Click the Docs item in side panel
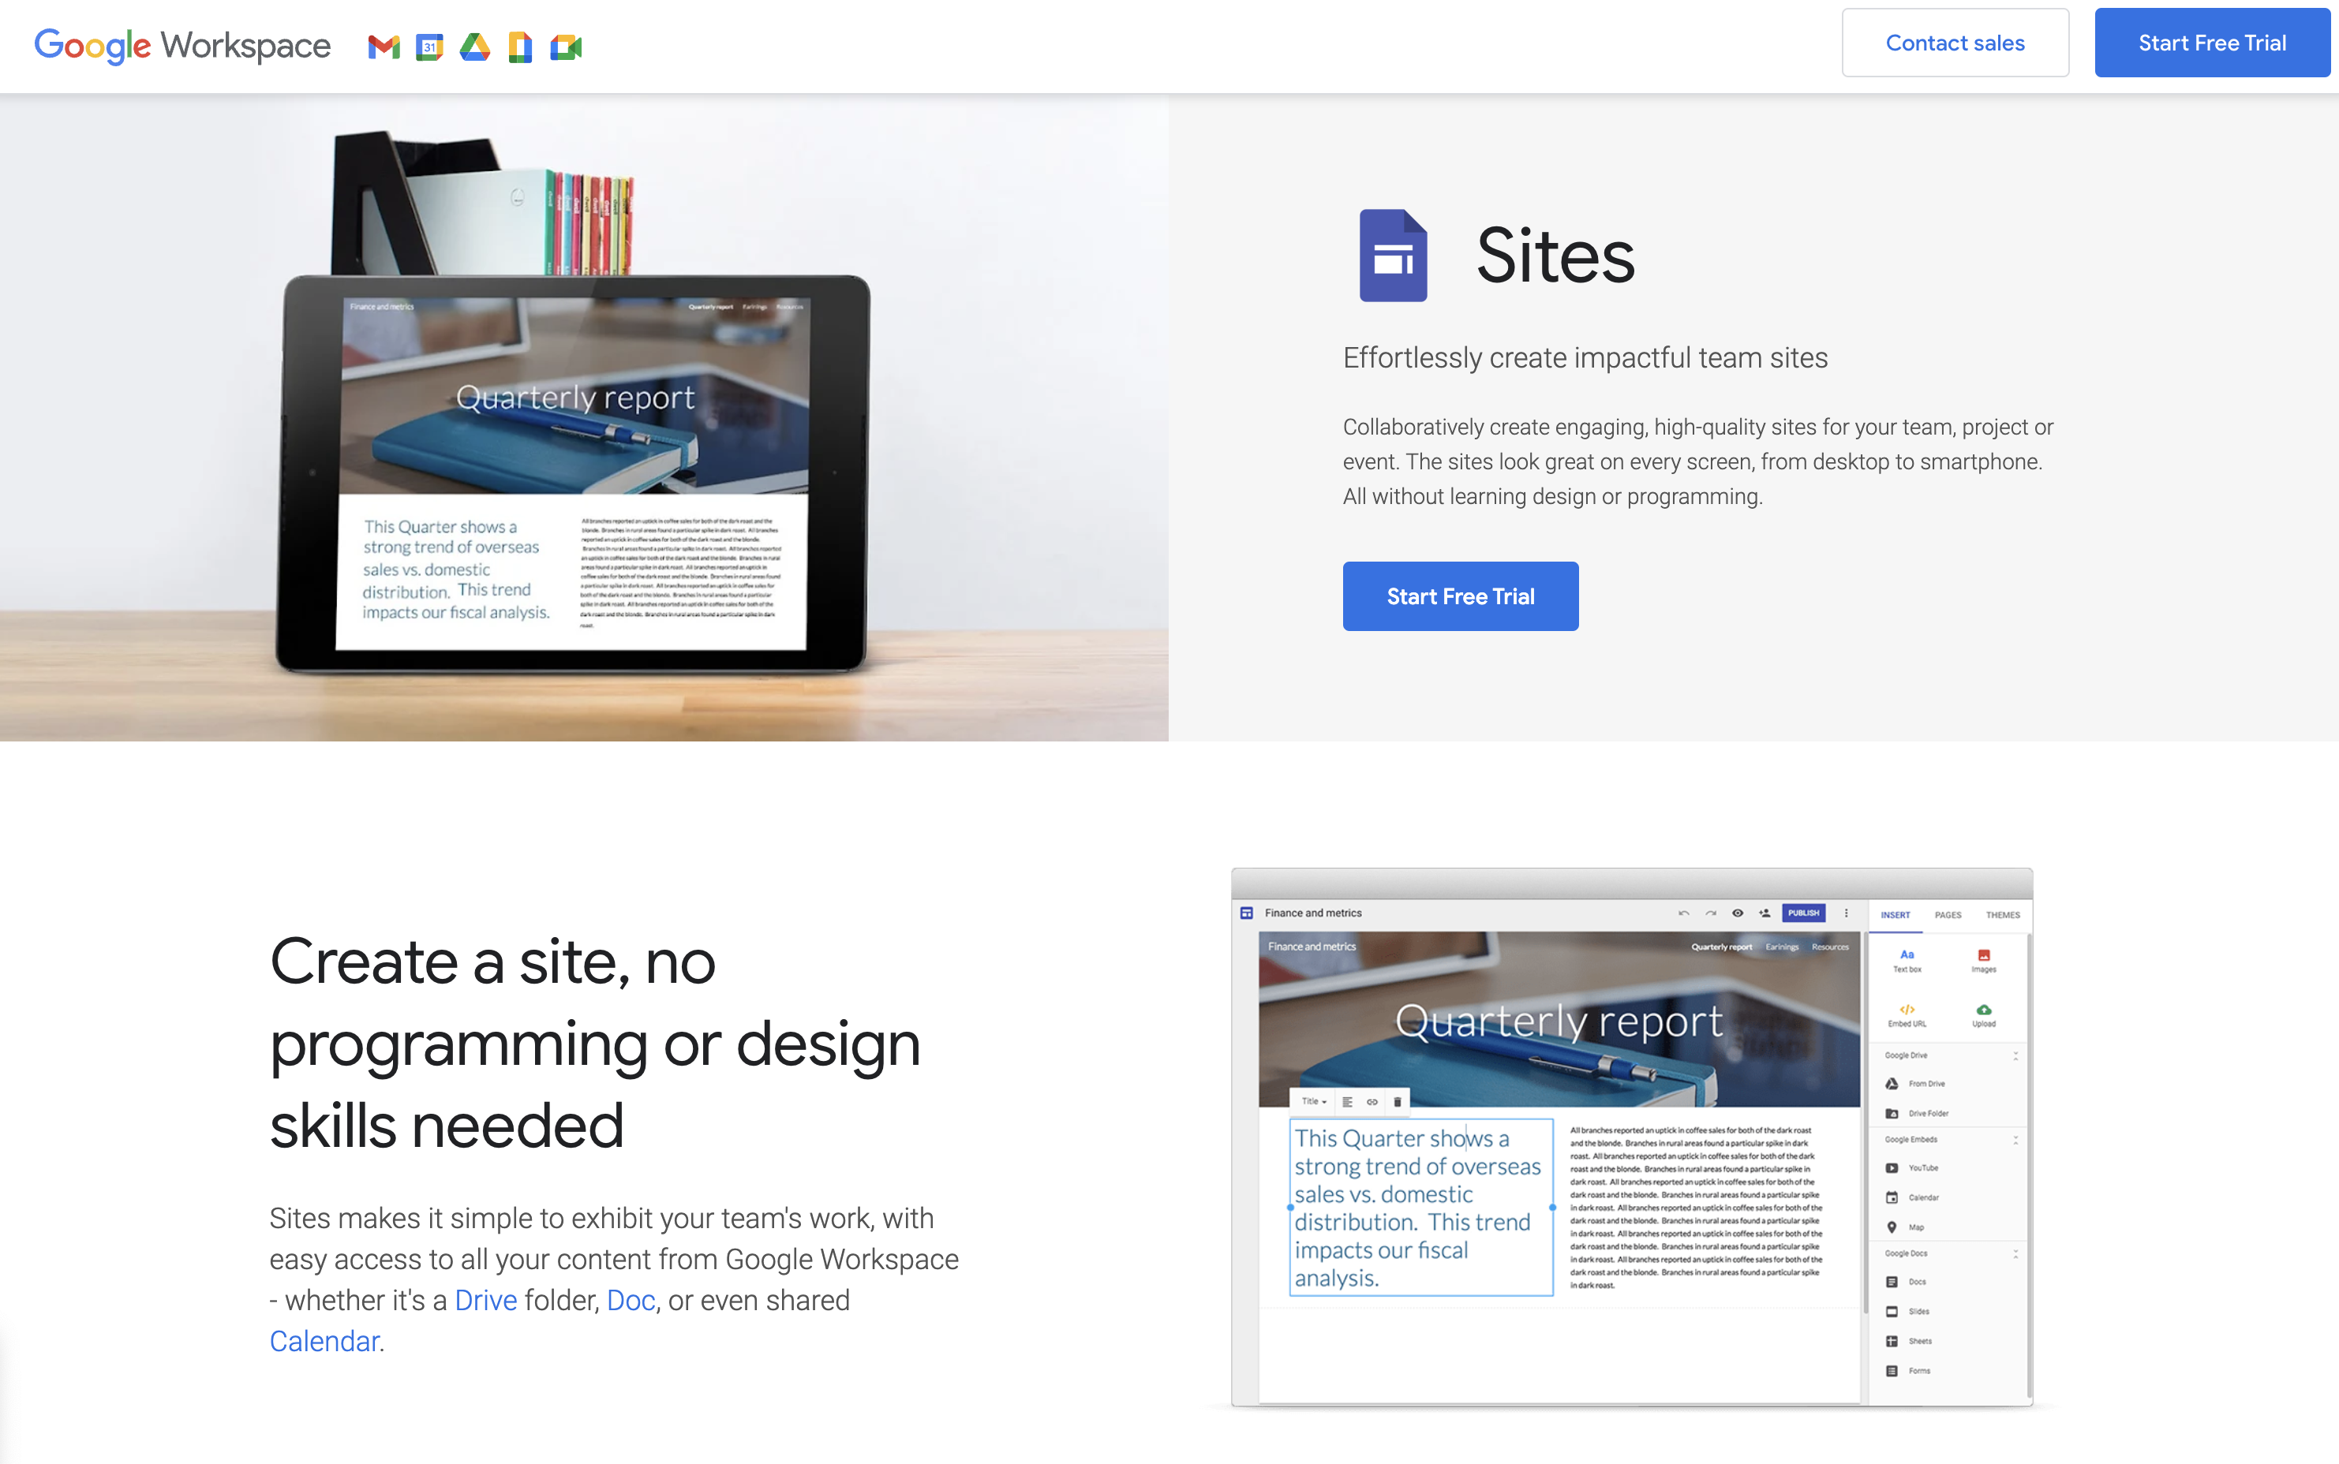Viewport: 2339px width, 1464px height. (x=1906, y=1282)
